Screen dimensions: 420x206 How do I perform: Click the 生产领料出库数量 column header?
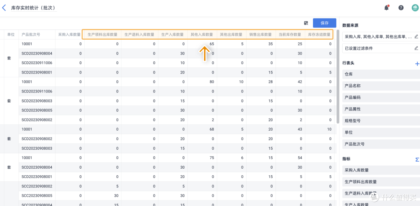pyautogui.click(x=103, y=35)
